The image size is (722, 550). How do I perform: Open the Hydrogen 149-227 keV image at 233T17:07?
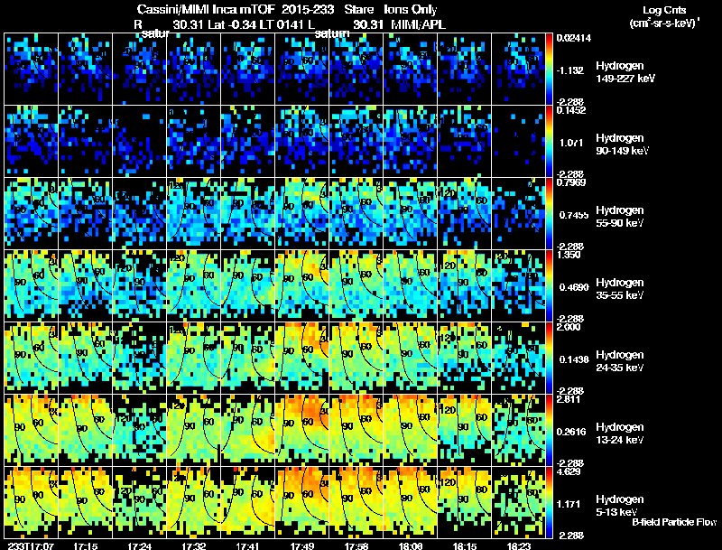[x=32, y=70]
